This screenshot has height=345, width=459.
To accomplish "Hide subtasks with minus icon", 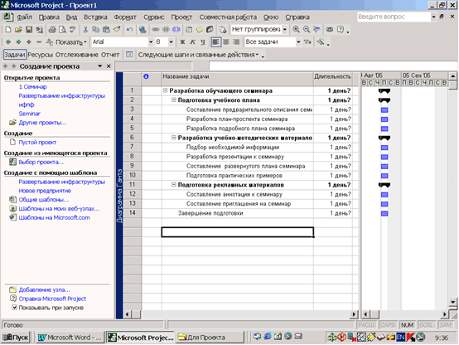I will click(39, 42).
